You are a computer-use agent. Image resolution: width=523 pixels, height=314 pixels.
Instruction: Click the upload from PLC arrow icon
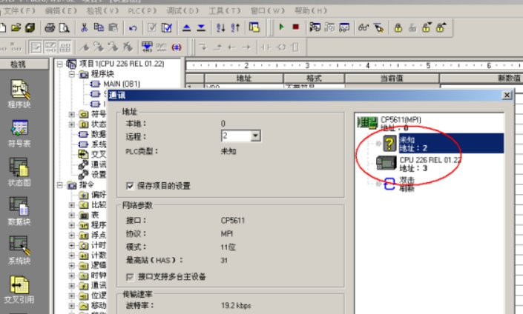tap(186, 27)
